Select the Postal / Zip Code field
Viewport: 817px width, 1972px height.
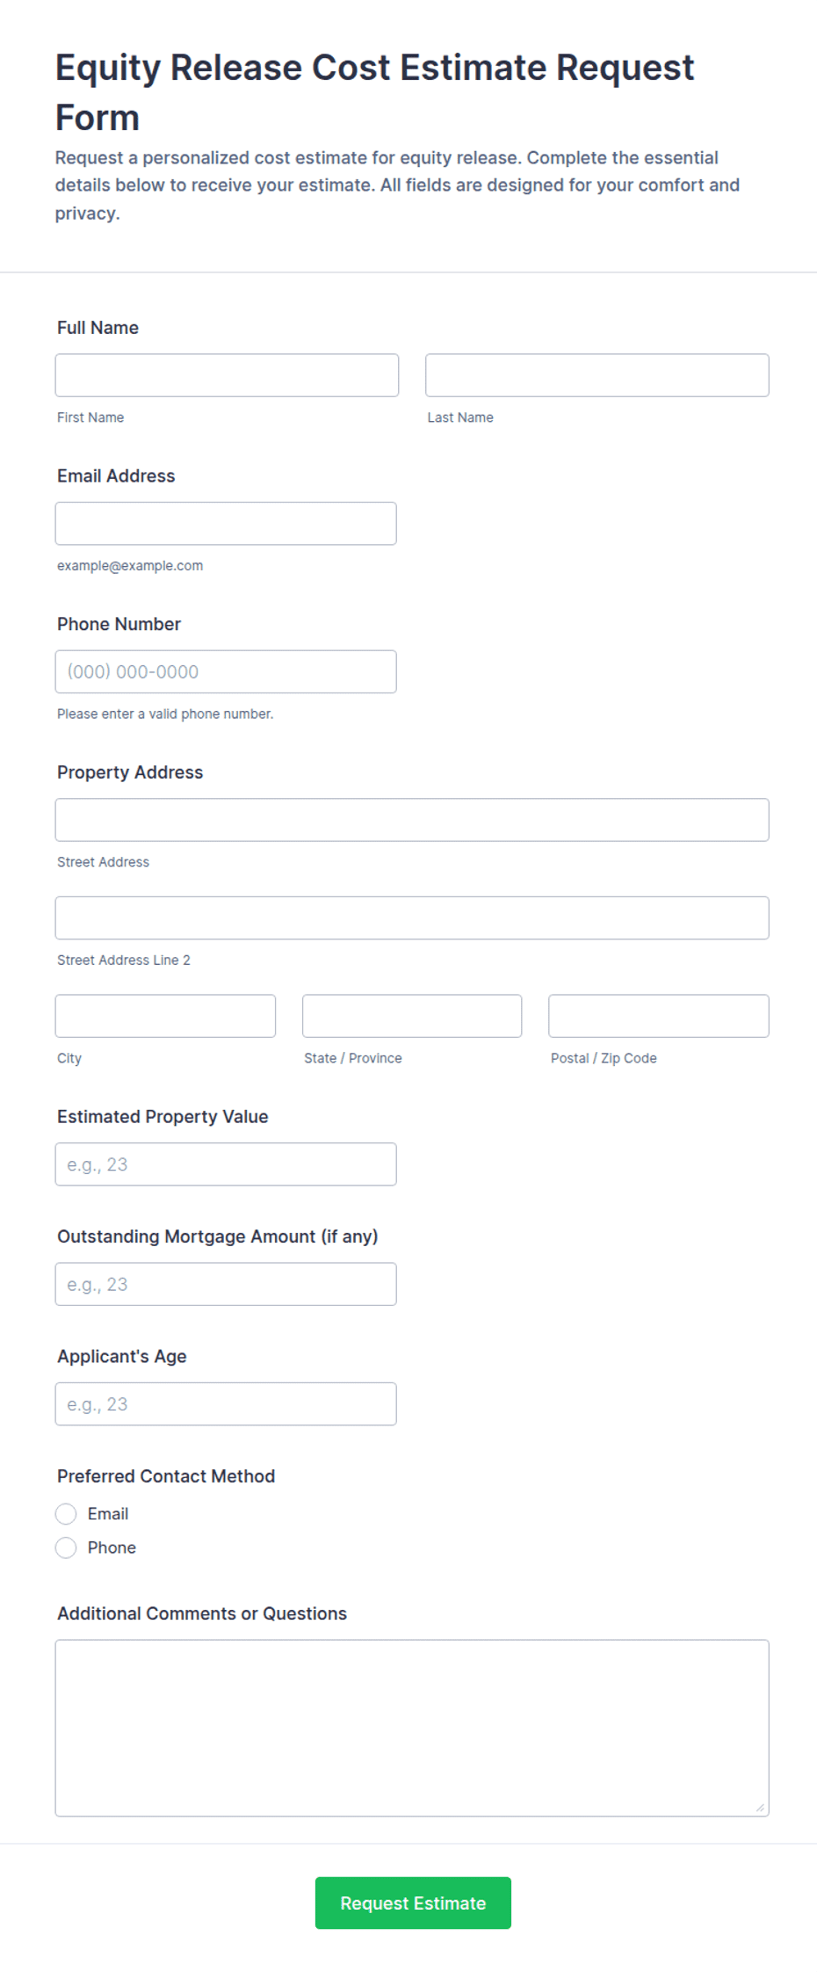pos(659,1017)
